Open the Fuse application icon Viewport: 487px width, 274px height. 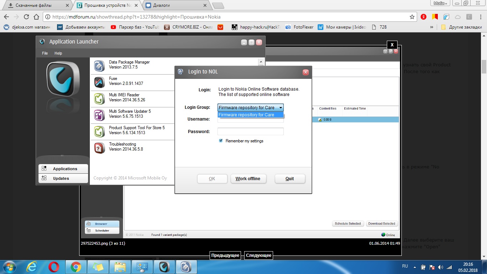99,82
